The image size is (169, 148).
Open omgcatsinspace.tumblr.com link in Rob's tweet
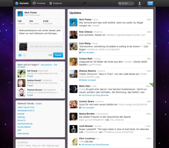(x=130, y=35)
